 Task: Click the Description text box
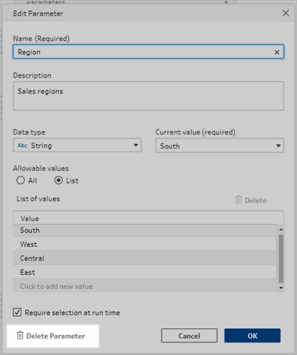pyautogui.click(x=148, y=96)
